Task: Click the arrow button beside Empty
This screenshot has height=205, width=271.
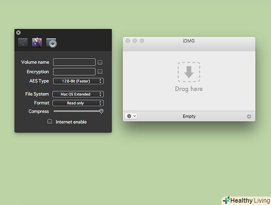Action: 249,116
